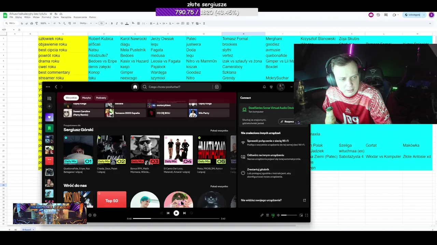The width and height of the screenshot is (437, 245).
Task: Toggle repeat in Spotify player
Action: 191,213
